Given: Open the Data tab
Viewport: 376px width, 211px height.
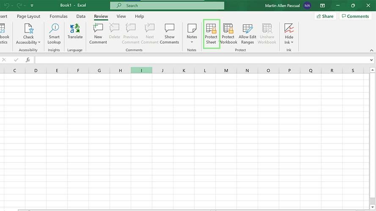Looking at the screenshot, I should point(81,16).
